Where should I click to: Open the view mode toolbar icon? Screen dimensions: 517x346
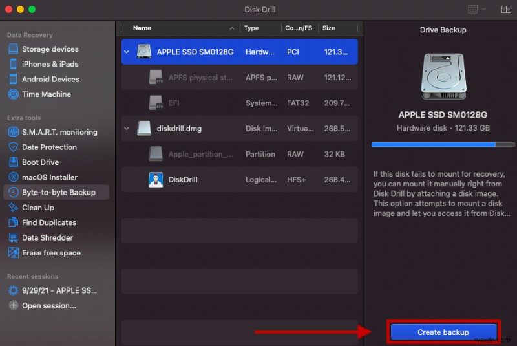(x=472, y=9)
